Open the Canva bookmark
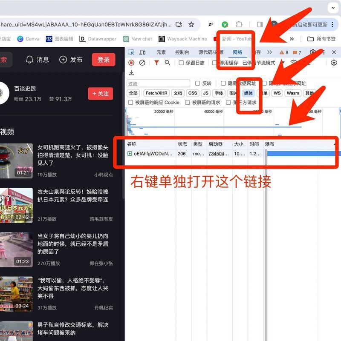 pyautogui.click(x=28, y=39)
